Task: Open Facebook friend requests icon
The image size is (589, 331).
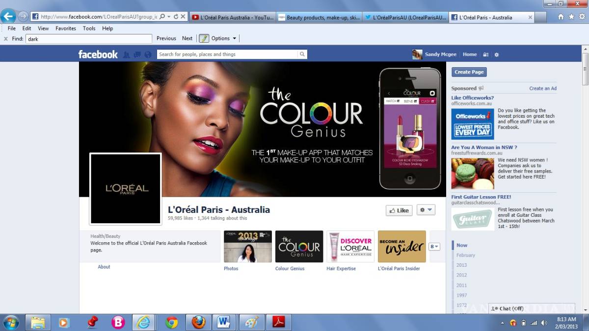Action: 127,54
